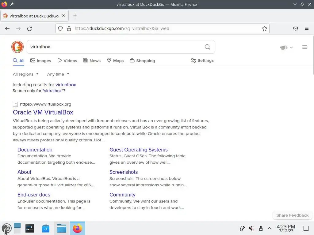
Task: Open the Discover software store icon
Action: (x=46, y=228)
